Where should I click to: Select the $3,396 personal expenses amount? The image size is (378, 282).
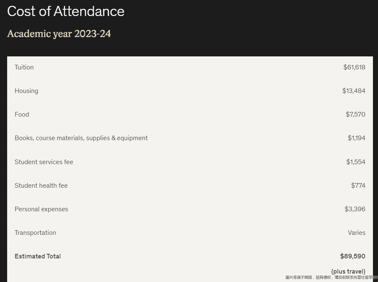tap(355, 209)
